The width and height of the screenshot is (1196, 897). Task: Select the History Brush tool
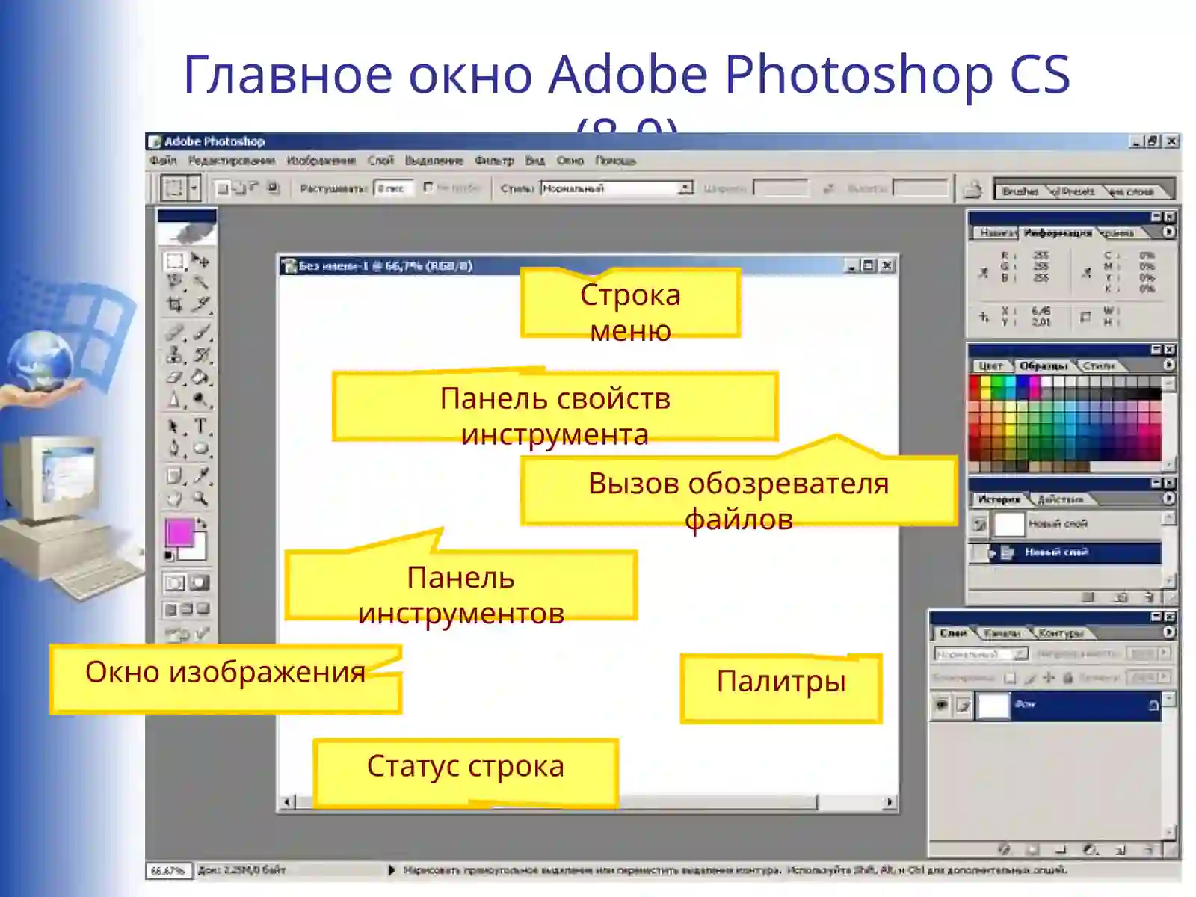(x=200, y=354)
